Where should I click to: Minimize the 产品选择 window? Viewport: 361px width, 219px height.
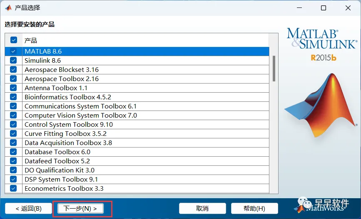point(299,8)
